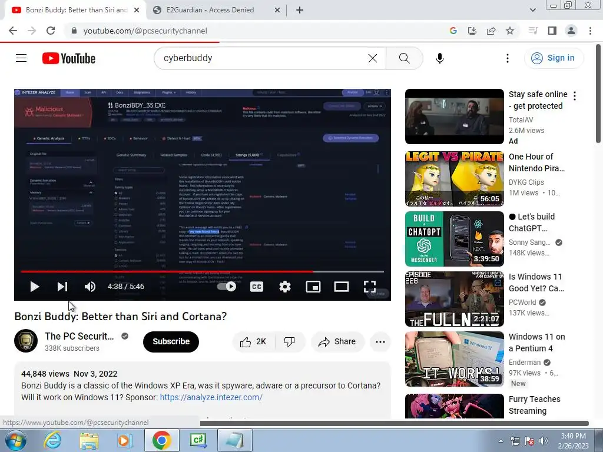Click the page horizontal scrollbar
The image size is (603, 452).
[394, 423]
